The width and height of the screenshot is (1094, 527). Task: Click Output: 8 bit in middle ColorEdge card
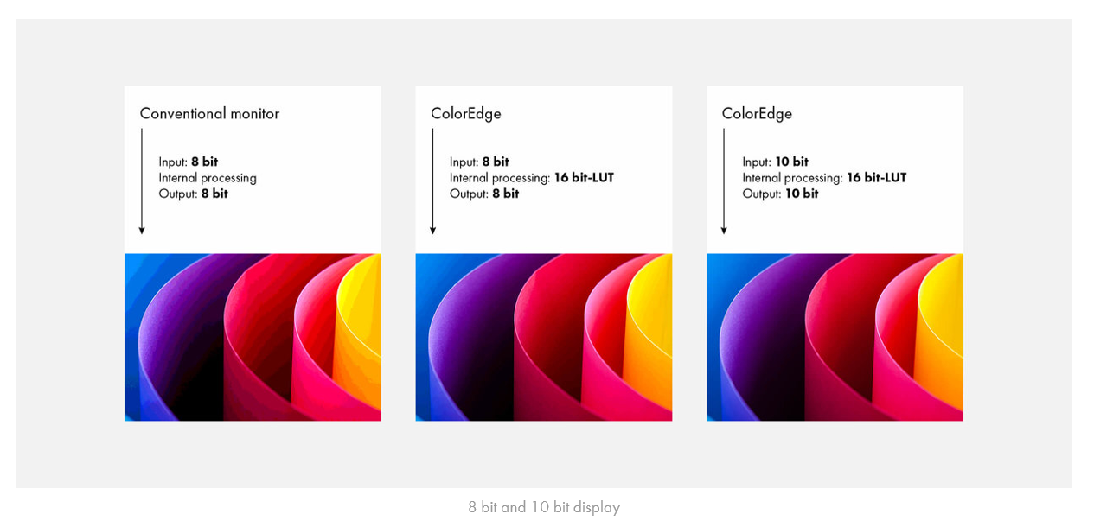[x=484, y=194]
